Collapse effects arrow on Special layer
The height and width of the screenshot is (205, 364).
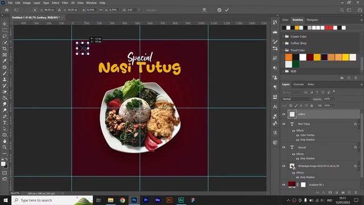pyautogui.click(x=359, y=147)
